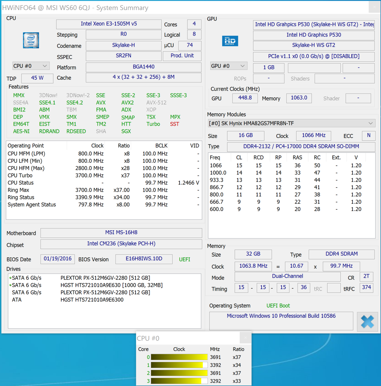This screenshot has height=386, width=381.
Task: Click the GPU memory clock 1063.0 value
Action: (299, 98)
